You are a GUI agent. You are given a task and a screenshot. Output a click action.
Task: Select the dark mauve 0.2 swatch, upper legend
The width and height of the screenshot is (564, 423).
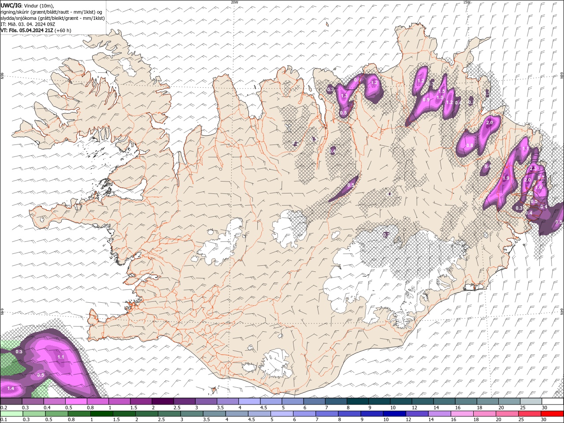(x=11, y=401)
